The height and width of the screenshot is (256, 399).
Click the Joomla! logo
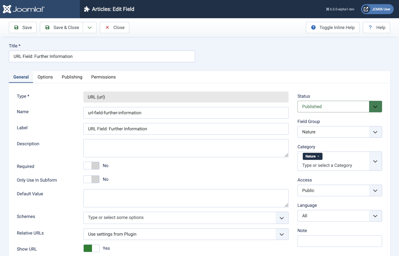tap(23, 9)
